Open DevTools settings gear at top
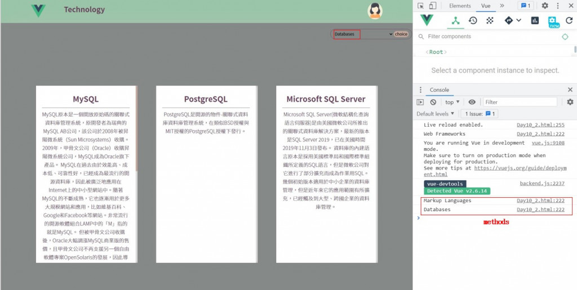The height and width of the screenshot is (290, 577). 545,6
